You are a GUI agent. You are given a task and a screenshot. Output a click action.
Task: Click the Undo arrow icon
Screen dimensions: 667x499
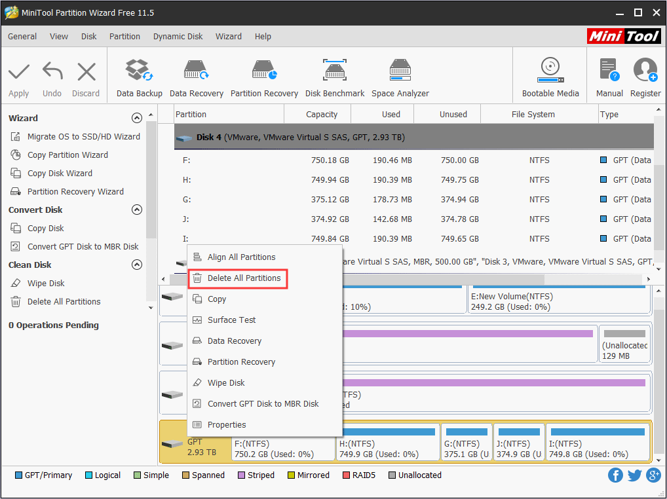click(x=52, y=71)
